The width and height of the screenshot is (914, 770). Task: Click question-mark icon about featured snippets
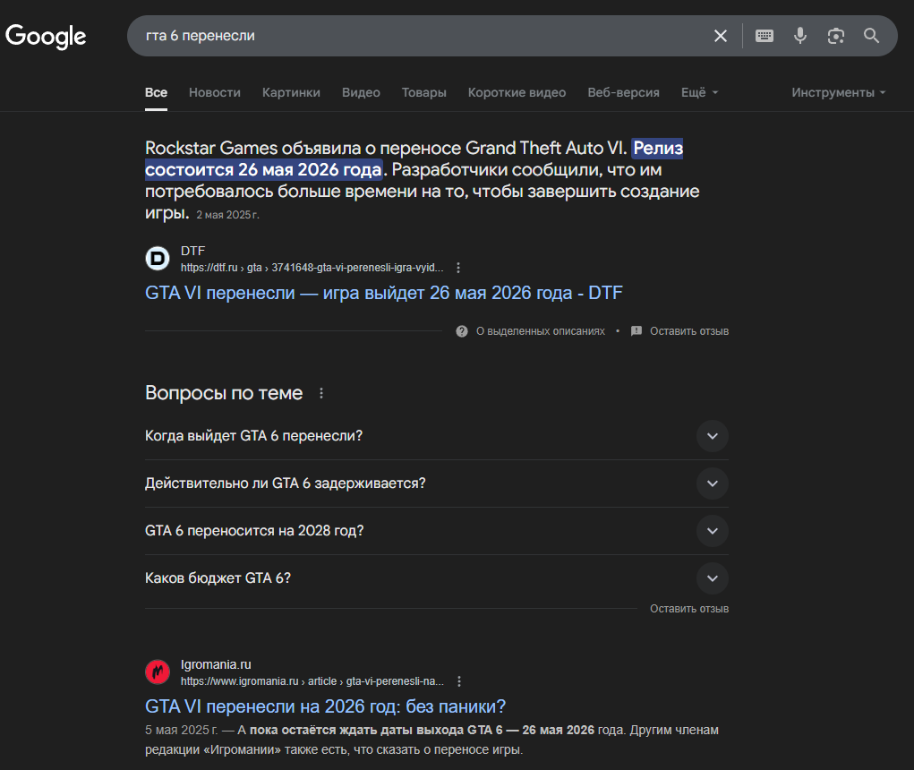click(x=462, y=331)
